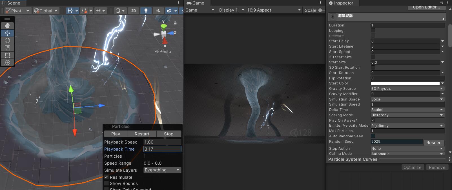Expand the Simulate Layers dropdown
The height and width of the screenshot is (190, 452).
pyautogui.click(x=162, y=170)
